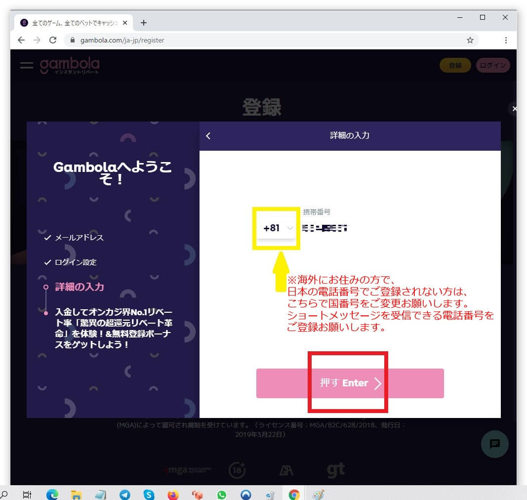Open Skype from the taskbar

(x=149, y=495)
